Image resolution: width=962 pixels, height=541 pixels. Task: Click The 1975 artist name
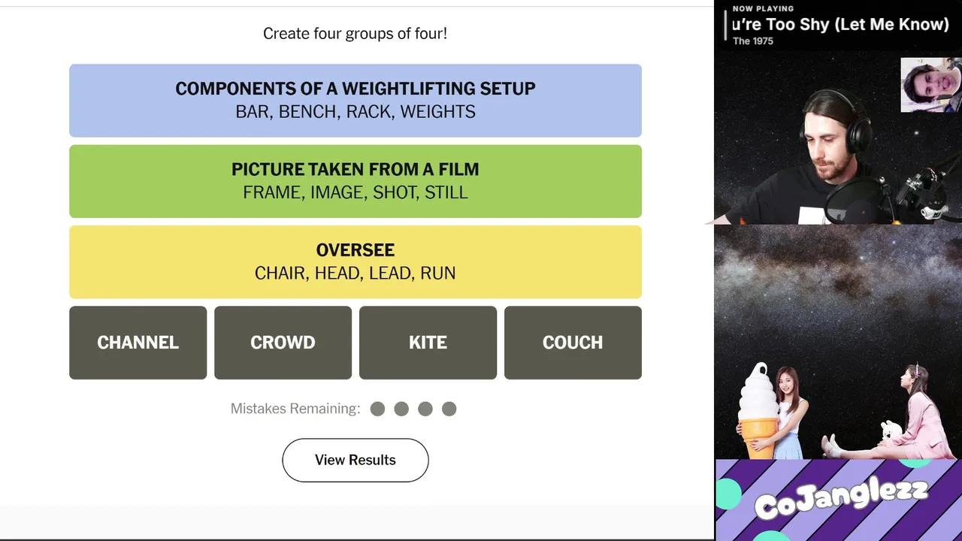tap(753, 41)
